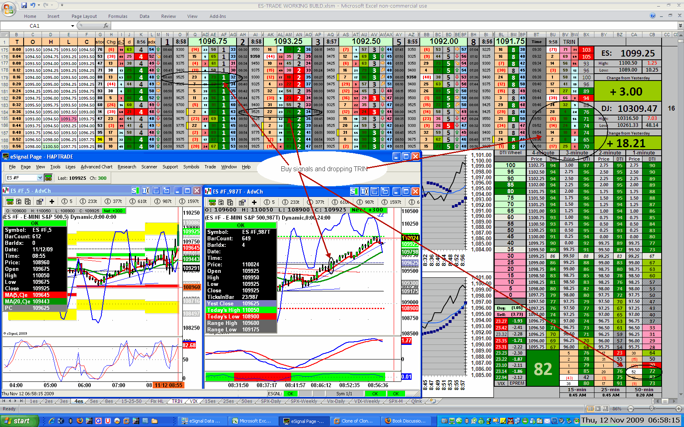Select 610t interval in ES #F,5 chart
This screenshot has height=427, width=684.
click(x=138, y=201)
